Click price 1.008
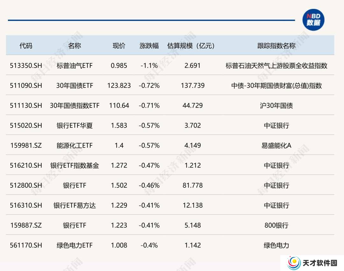This screenshot has width=344, height=271. (x=119, y=245)
